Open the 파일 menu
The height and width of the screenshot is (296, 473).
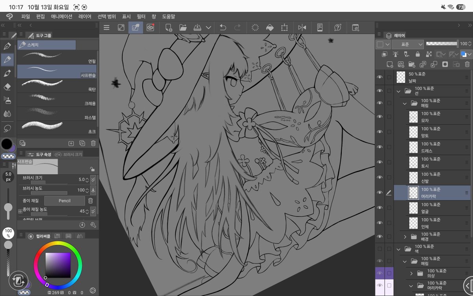coord(26,16)
